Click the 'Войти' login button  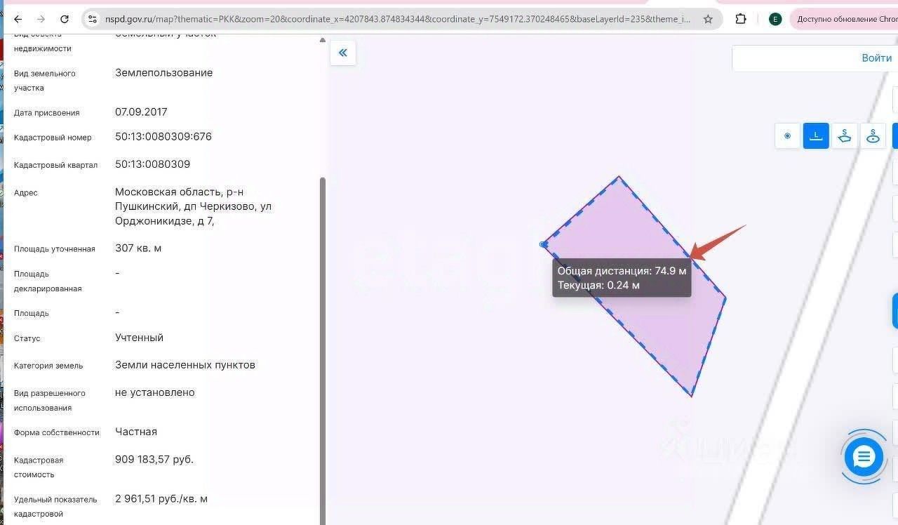click(876, 58)
